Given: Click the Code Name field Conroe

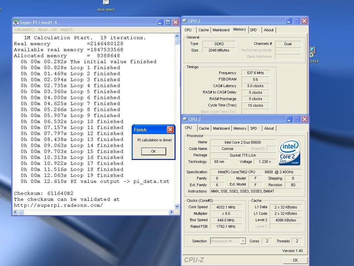Looking at the screenshot, I should 228,149.
